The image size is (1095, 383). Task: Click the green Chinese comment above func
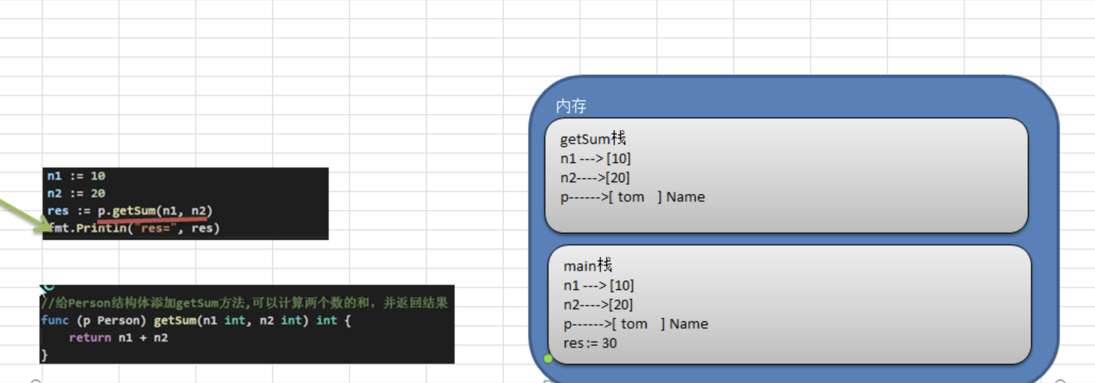[244, 303]
